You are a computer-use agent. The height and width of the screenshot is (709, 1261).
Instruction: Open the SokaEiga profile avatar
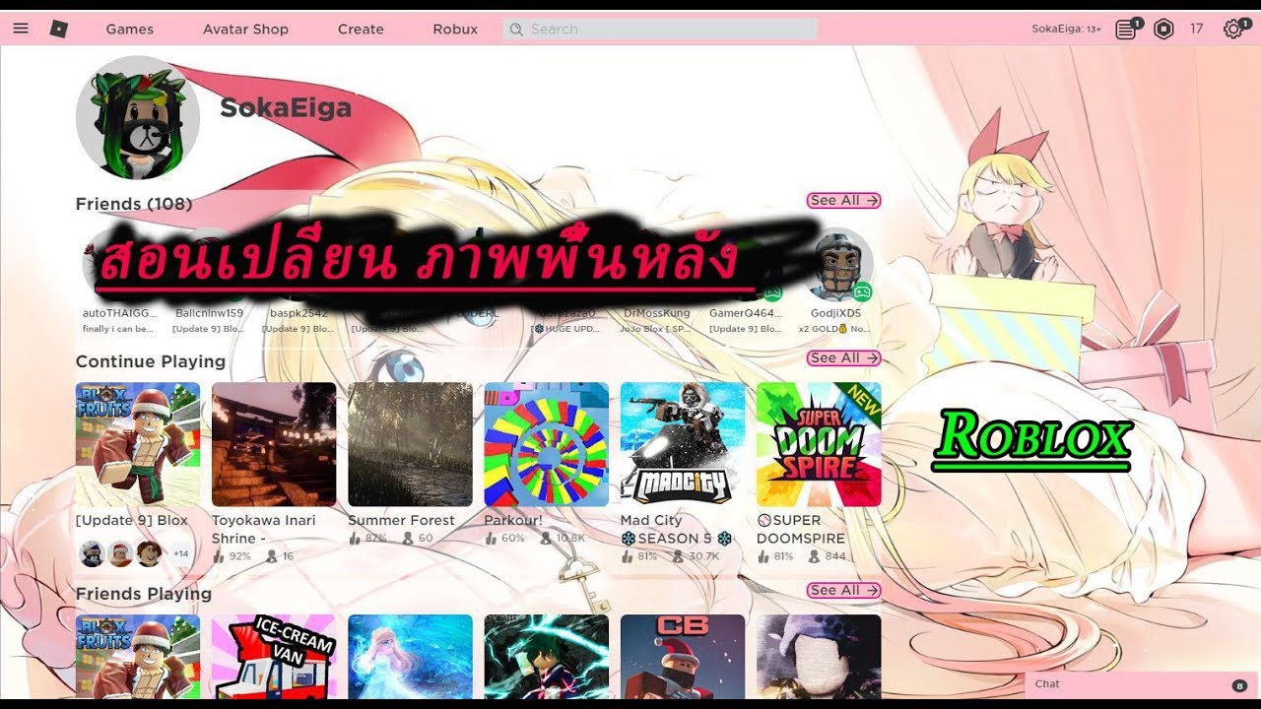[138, 118]
